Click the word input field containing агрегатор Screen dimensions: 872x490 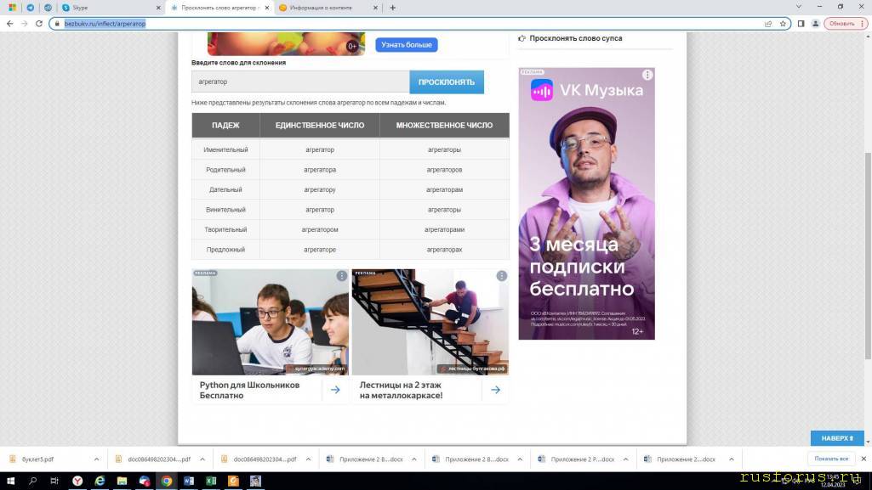click(299, 82)
